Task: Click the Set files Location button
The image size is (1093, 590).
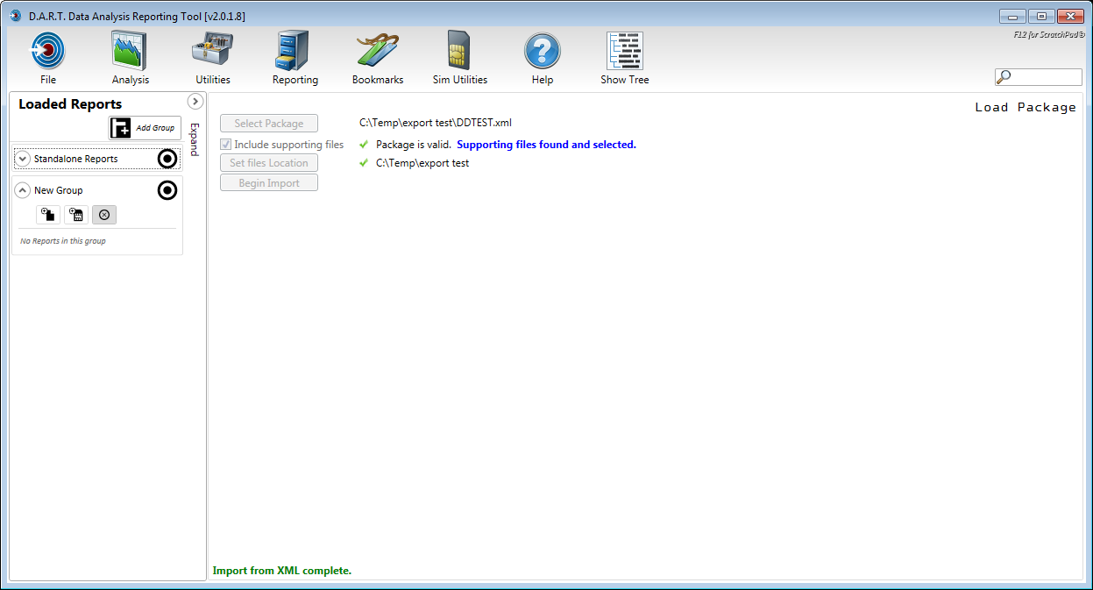Action: click(269, 163)
